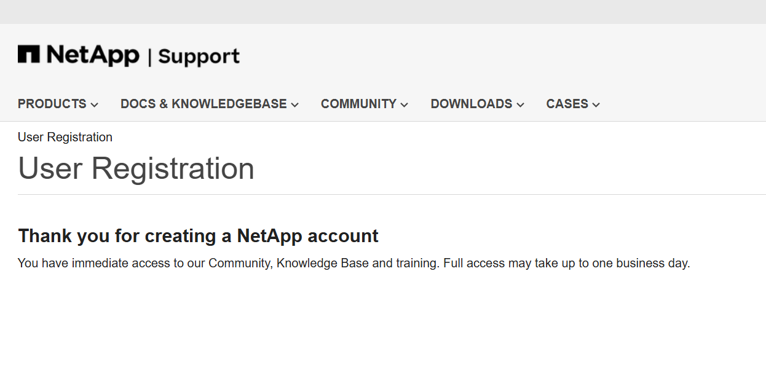The width and height of the screenshot is (766, 389).
Task: Open the DOCS & KNOWLEDGEBASE menu
Action: pos(203,104)
